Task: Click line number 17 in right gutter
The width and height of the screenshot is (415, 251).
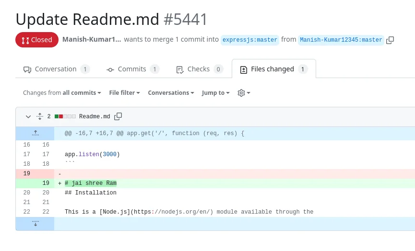Action: [x=46, y=154]
